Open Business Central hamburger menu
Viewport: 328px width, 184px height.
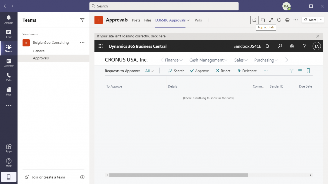(x=305, y=60)
